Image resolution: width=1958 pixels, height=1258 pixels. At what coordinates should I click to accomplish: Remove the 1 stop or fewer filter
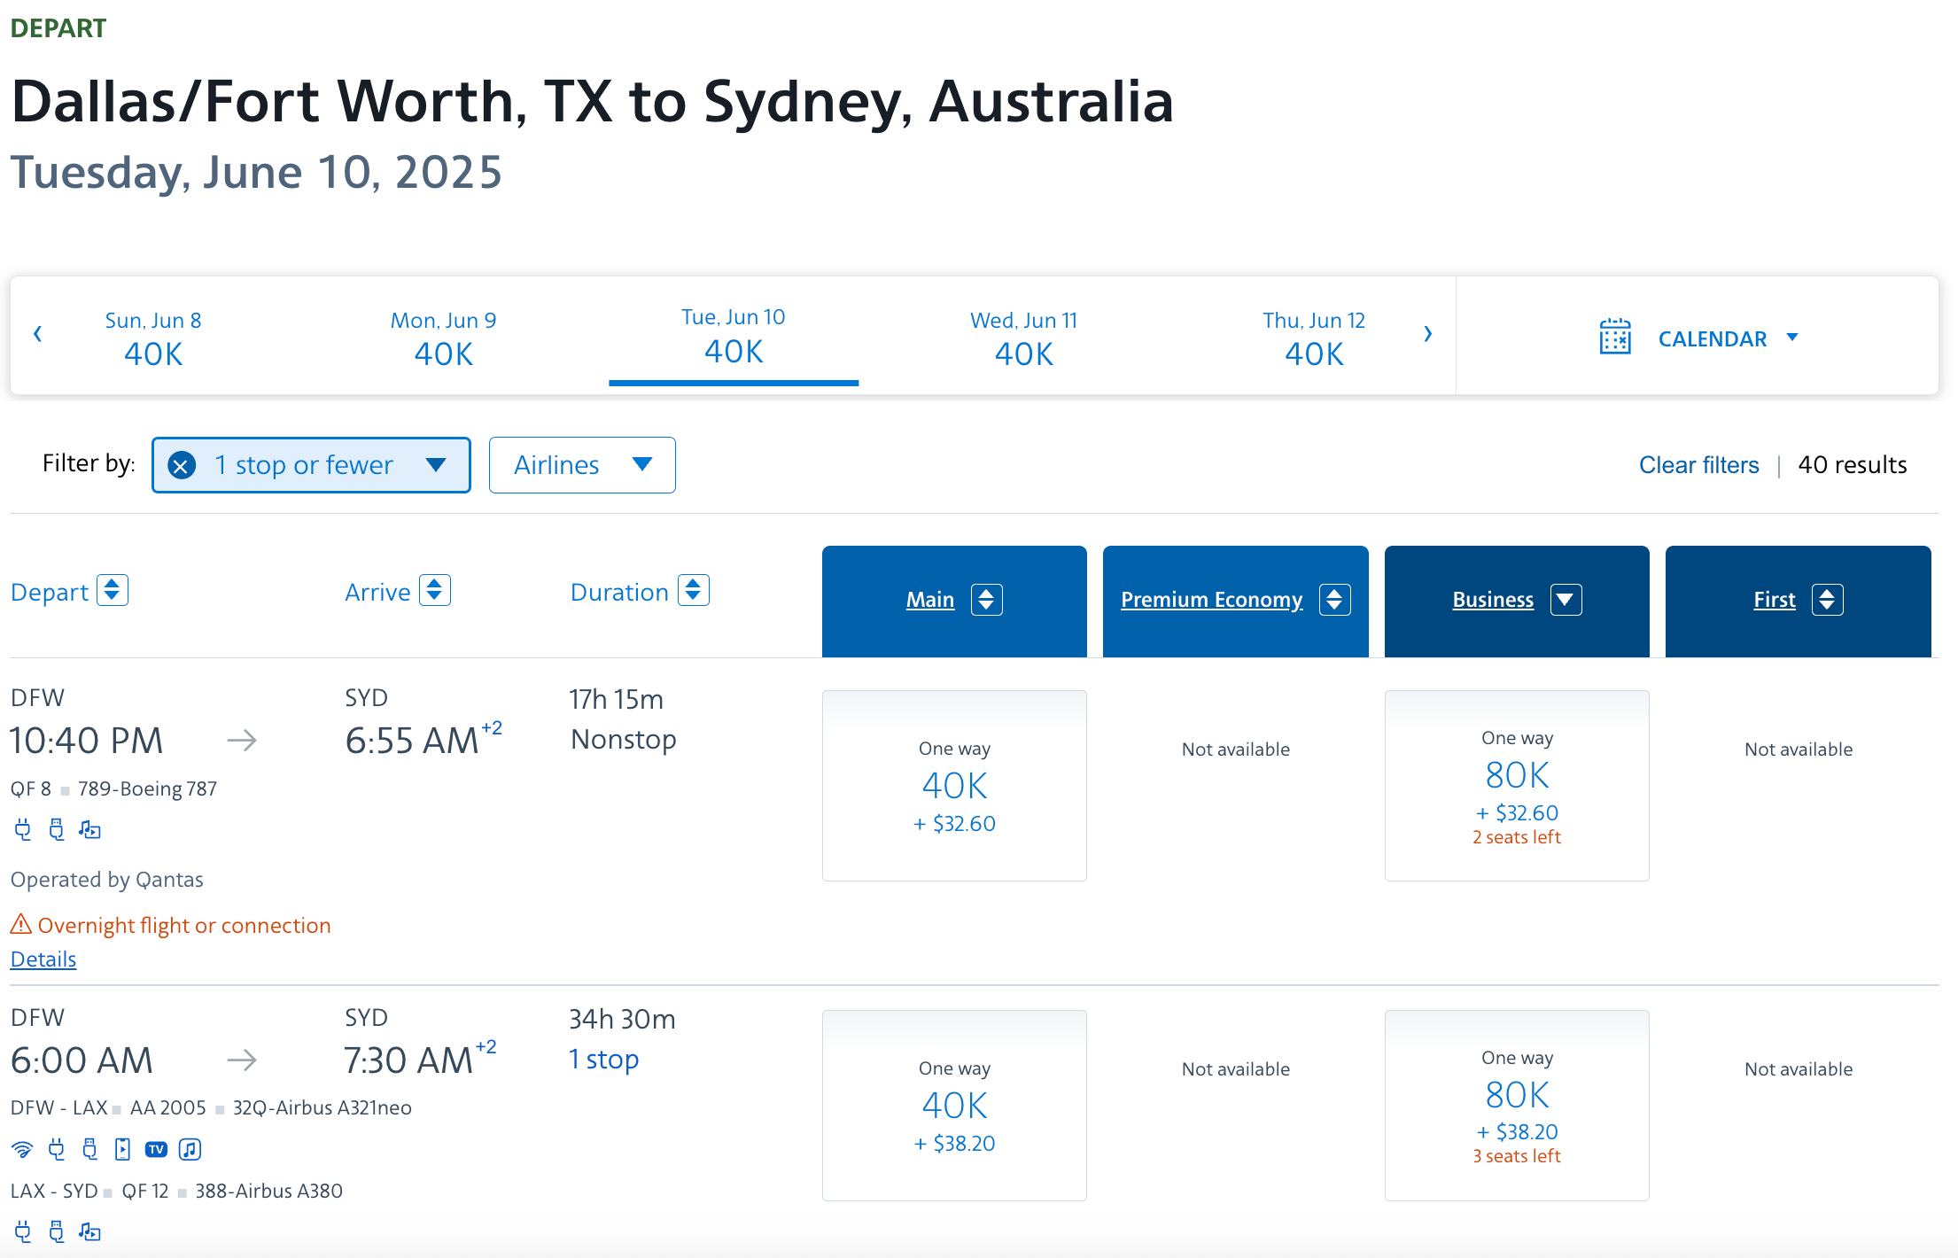182,465
